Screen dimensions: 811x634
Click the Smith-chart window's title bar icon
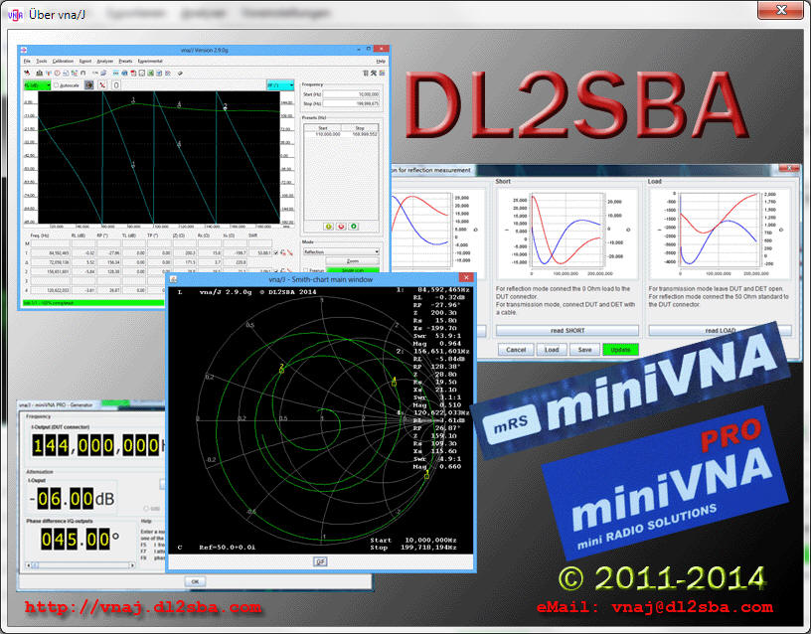pos(174,279)
